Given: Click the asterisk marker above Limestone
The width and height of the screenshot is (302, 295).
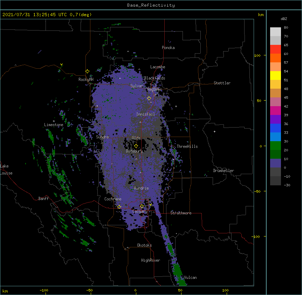Looking at the screenshot, I should coord(54,121).
